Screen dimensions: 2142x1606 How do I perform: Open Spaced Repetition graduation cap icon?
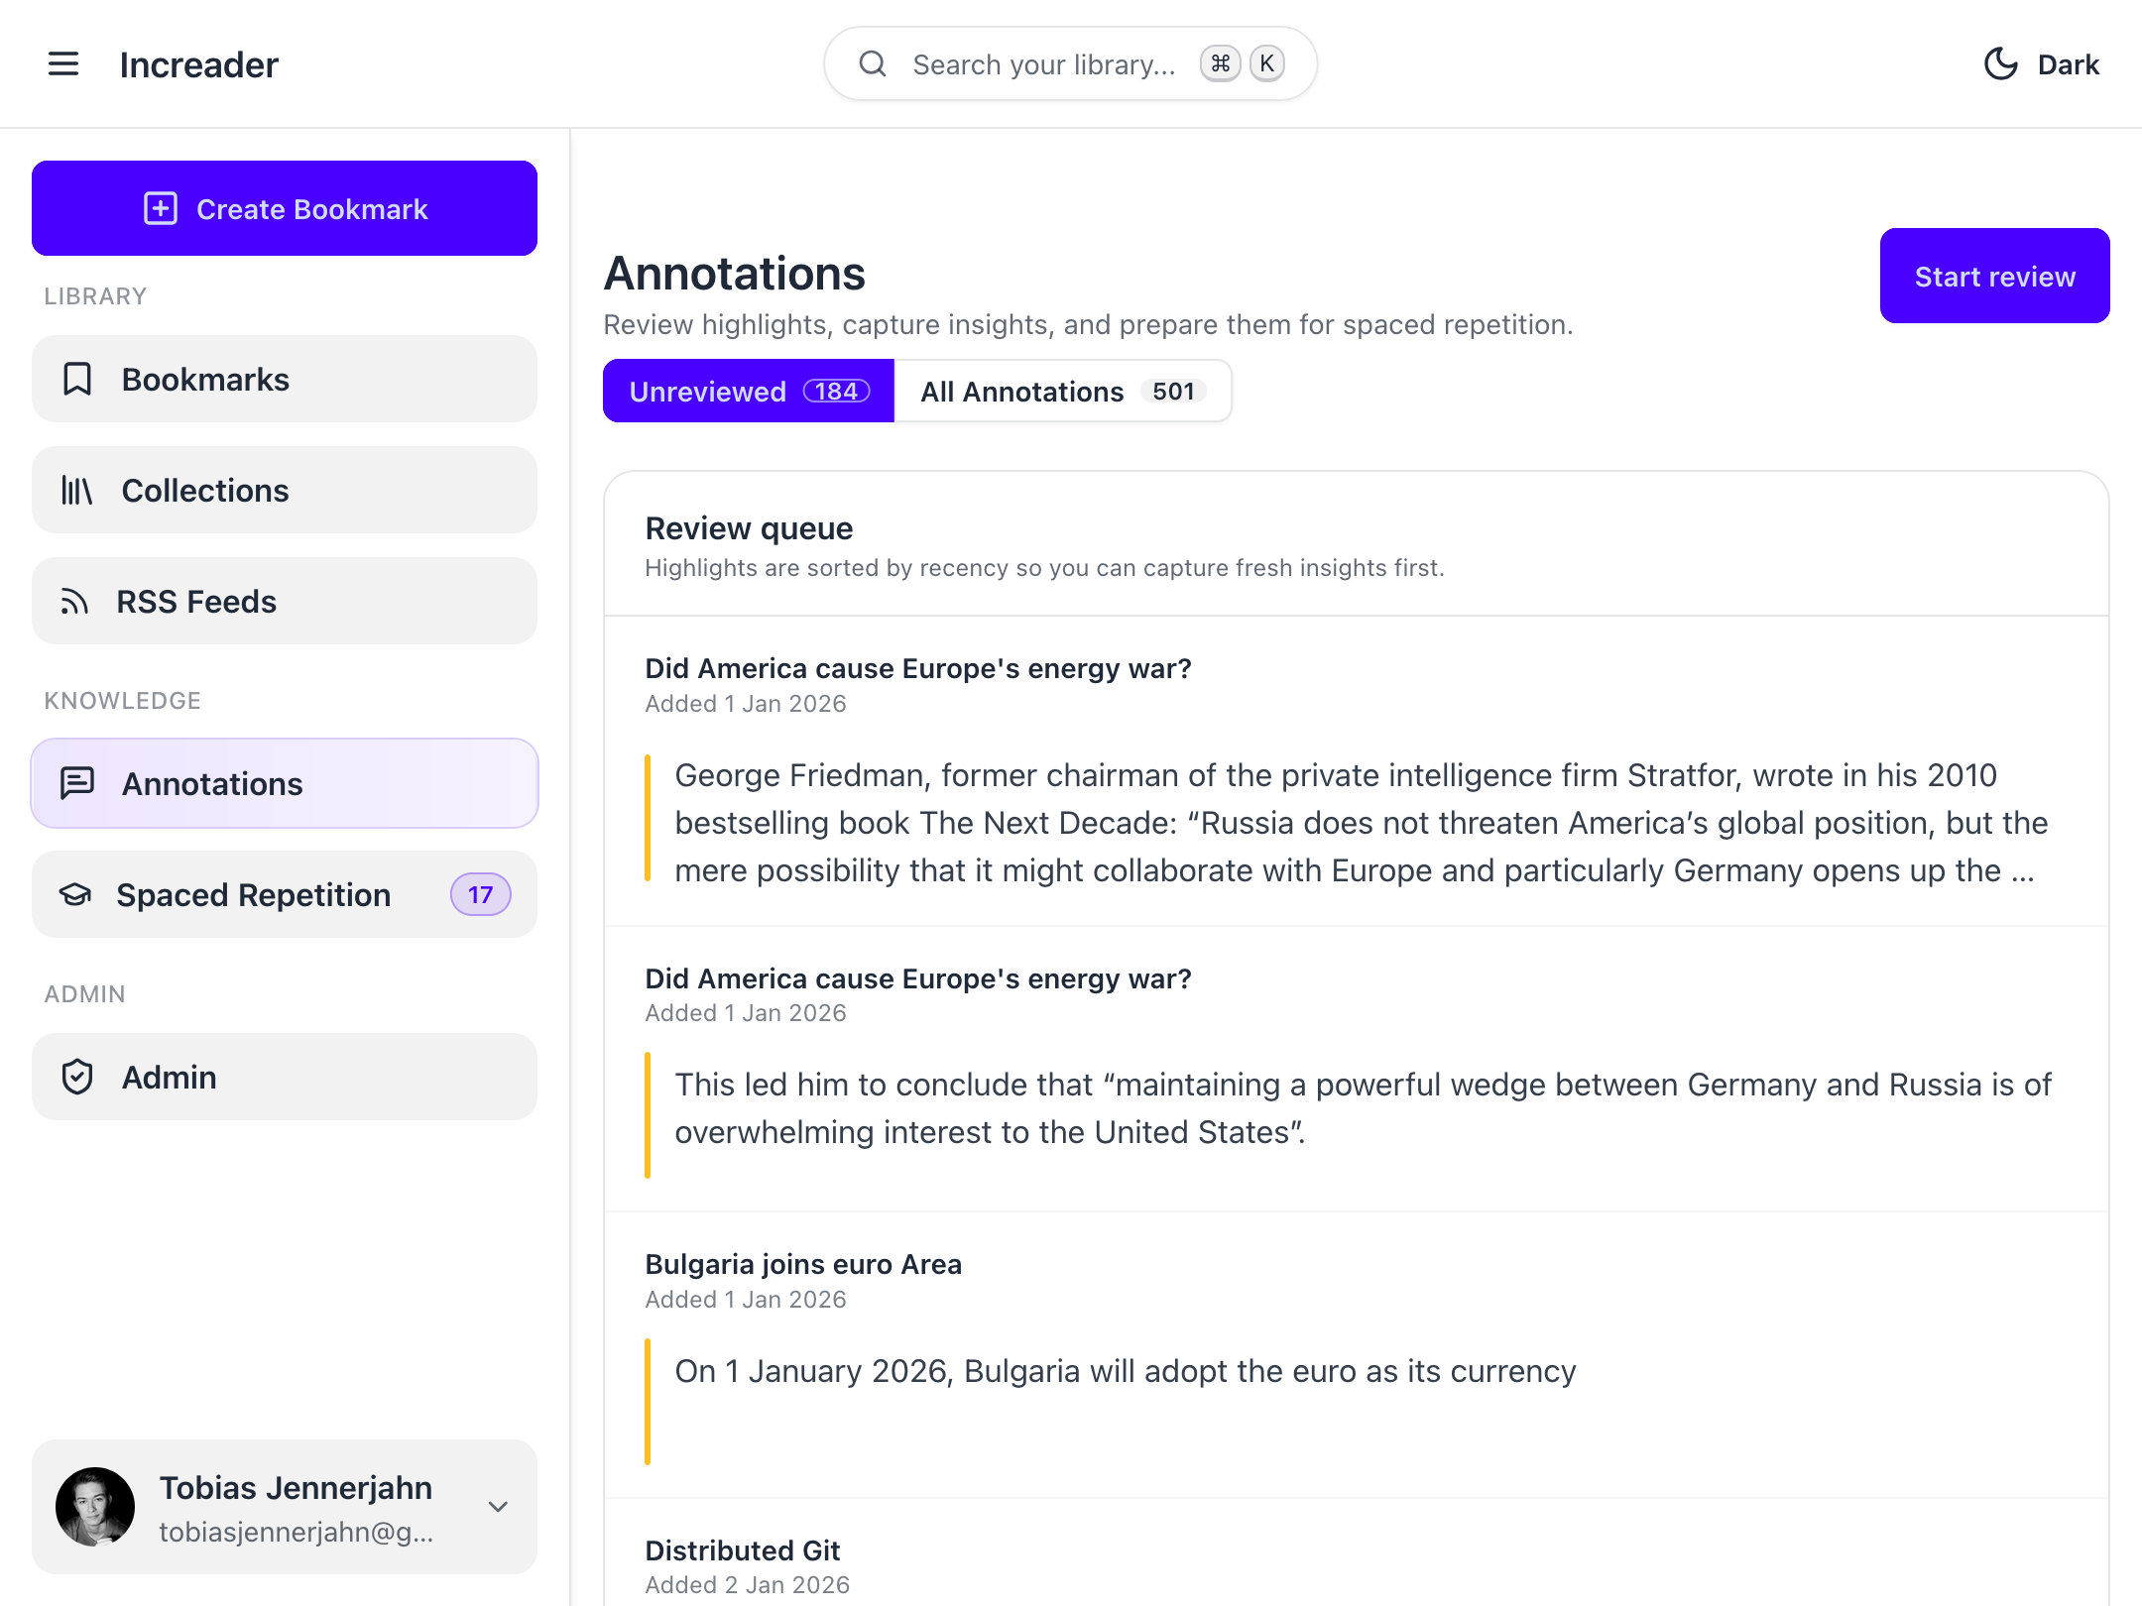click(76, 894)
